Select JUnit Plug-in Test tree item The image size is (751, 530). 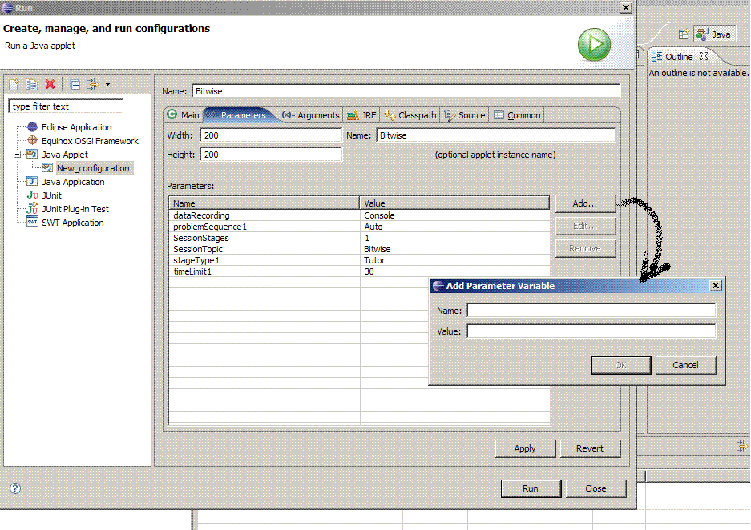pyautogui.click(x=75, y=209)
